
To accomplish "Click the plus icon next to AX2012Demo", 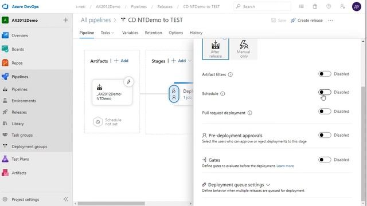I will (x=66, y=21).
